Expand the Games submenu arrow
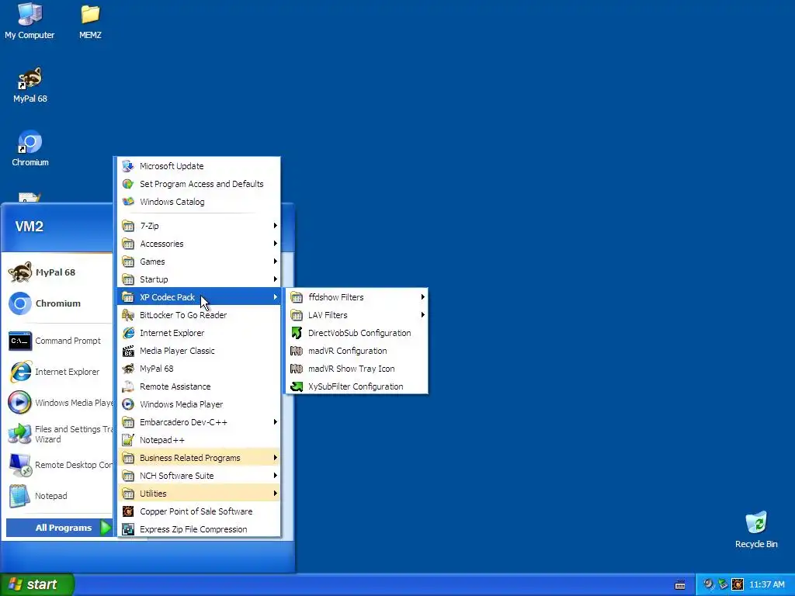This screenshot has width=795, height=596. click(x=276, y=262)
